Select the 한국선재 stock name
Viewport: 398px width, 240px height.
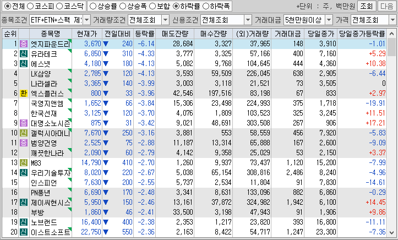44,113
